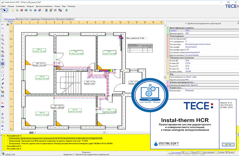
Task: Switch to the Графика tab
Action: 70,19
